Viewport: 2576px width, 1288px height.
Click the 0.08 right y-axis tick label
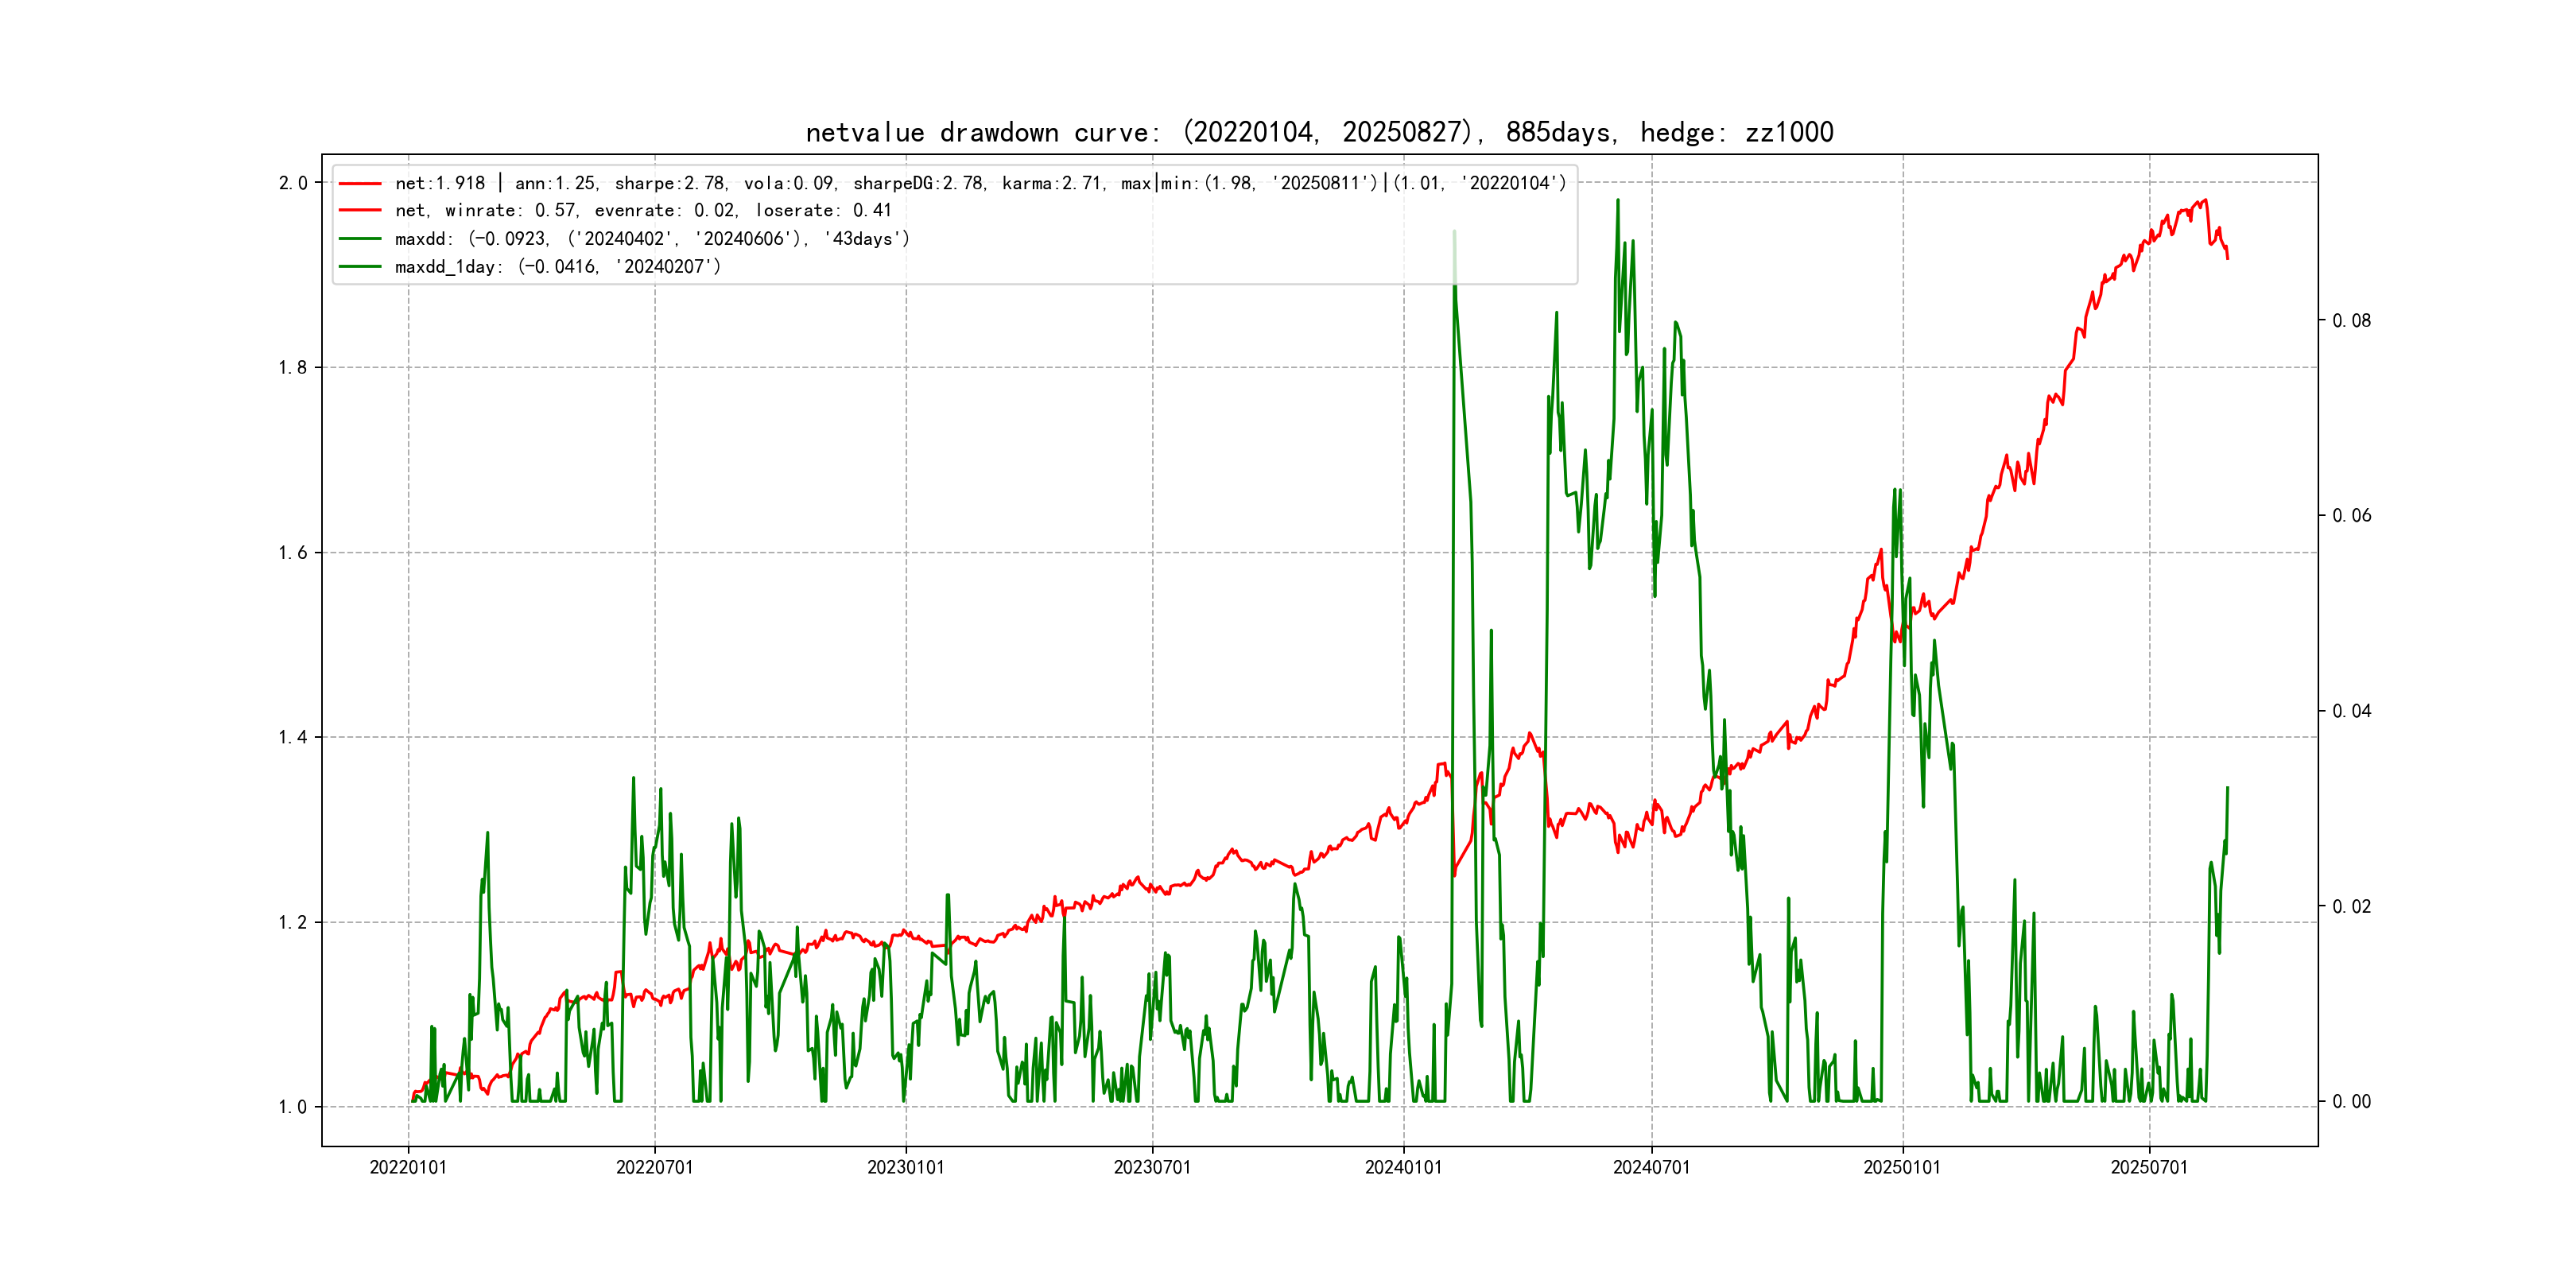click(2351, 321)
